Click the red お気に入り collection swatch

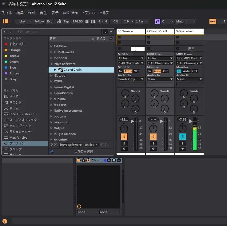(6, 44)
